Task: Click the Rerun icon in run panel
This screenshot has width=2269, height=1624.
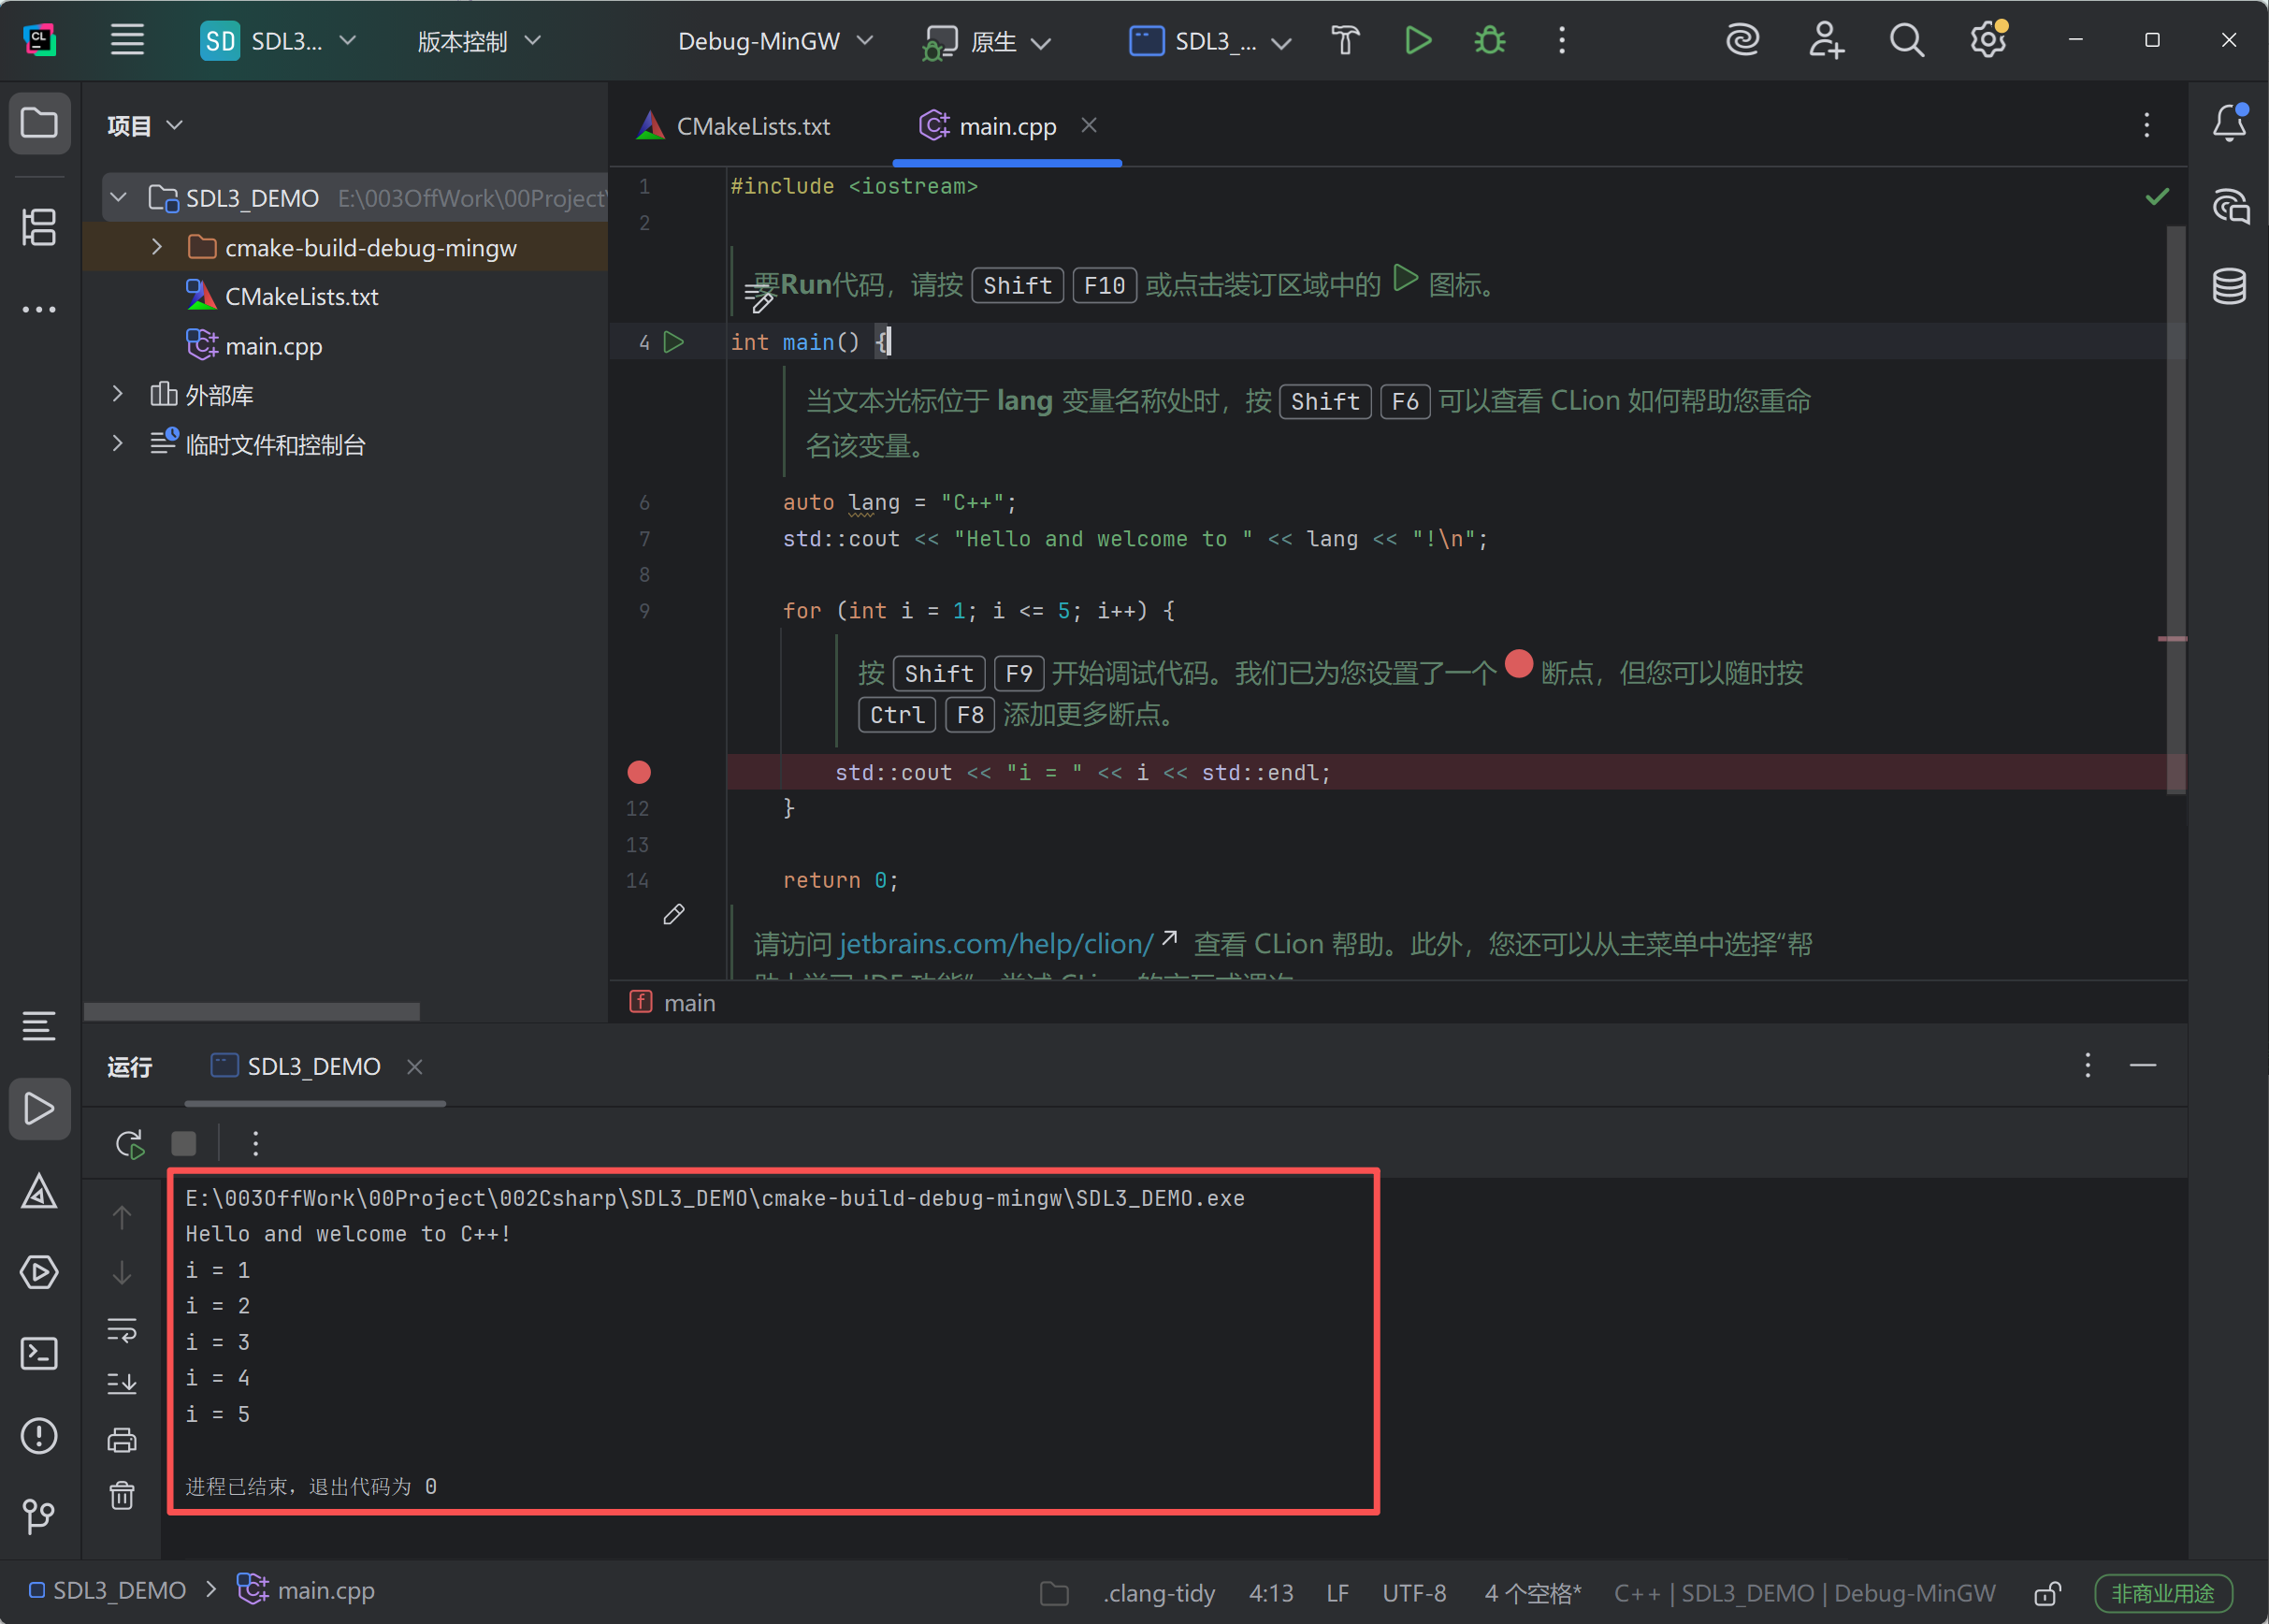Action: [x=130, y=1144]
